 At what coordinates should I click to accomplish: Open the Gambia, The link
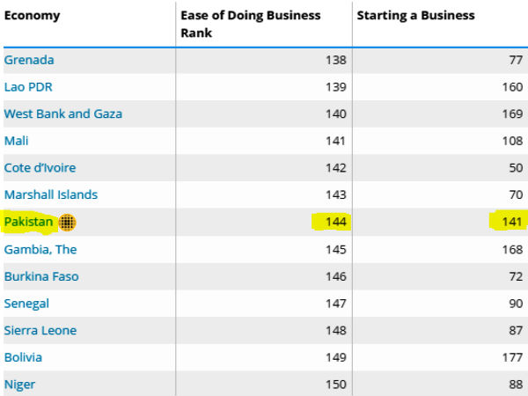coord(40,249)
